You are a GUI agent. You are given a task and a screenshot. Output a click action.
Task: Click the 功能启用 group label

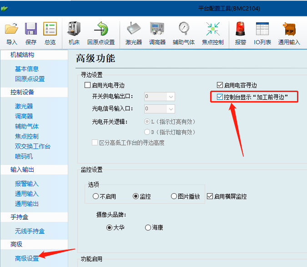click(91, 259)
